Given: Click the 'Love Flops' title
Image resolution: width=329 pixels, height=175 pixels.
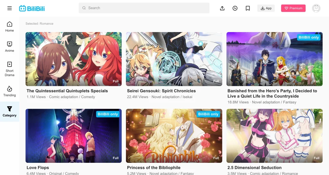Looking at the screenshot, I should point(38,168).
